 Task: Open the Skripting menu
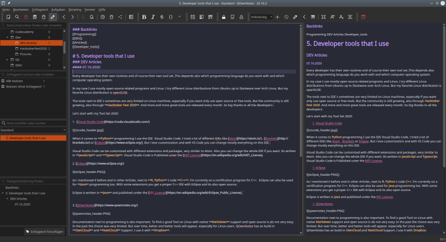pos(75,10)
